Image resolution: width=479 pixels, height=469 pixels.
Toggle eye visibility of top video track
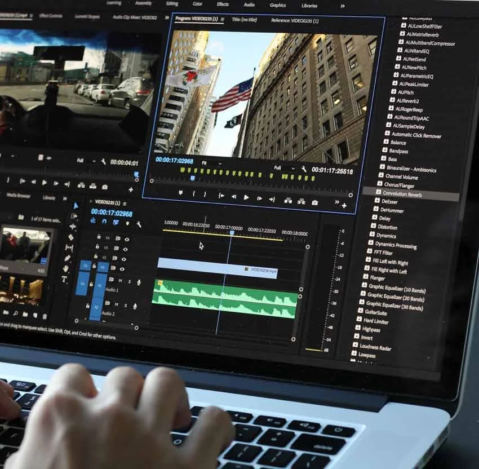(127, 239)
